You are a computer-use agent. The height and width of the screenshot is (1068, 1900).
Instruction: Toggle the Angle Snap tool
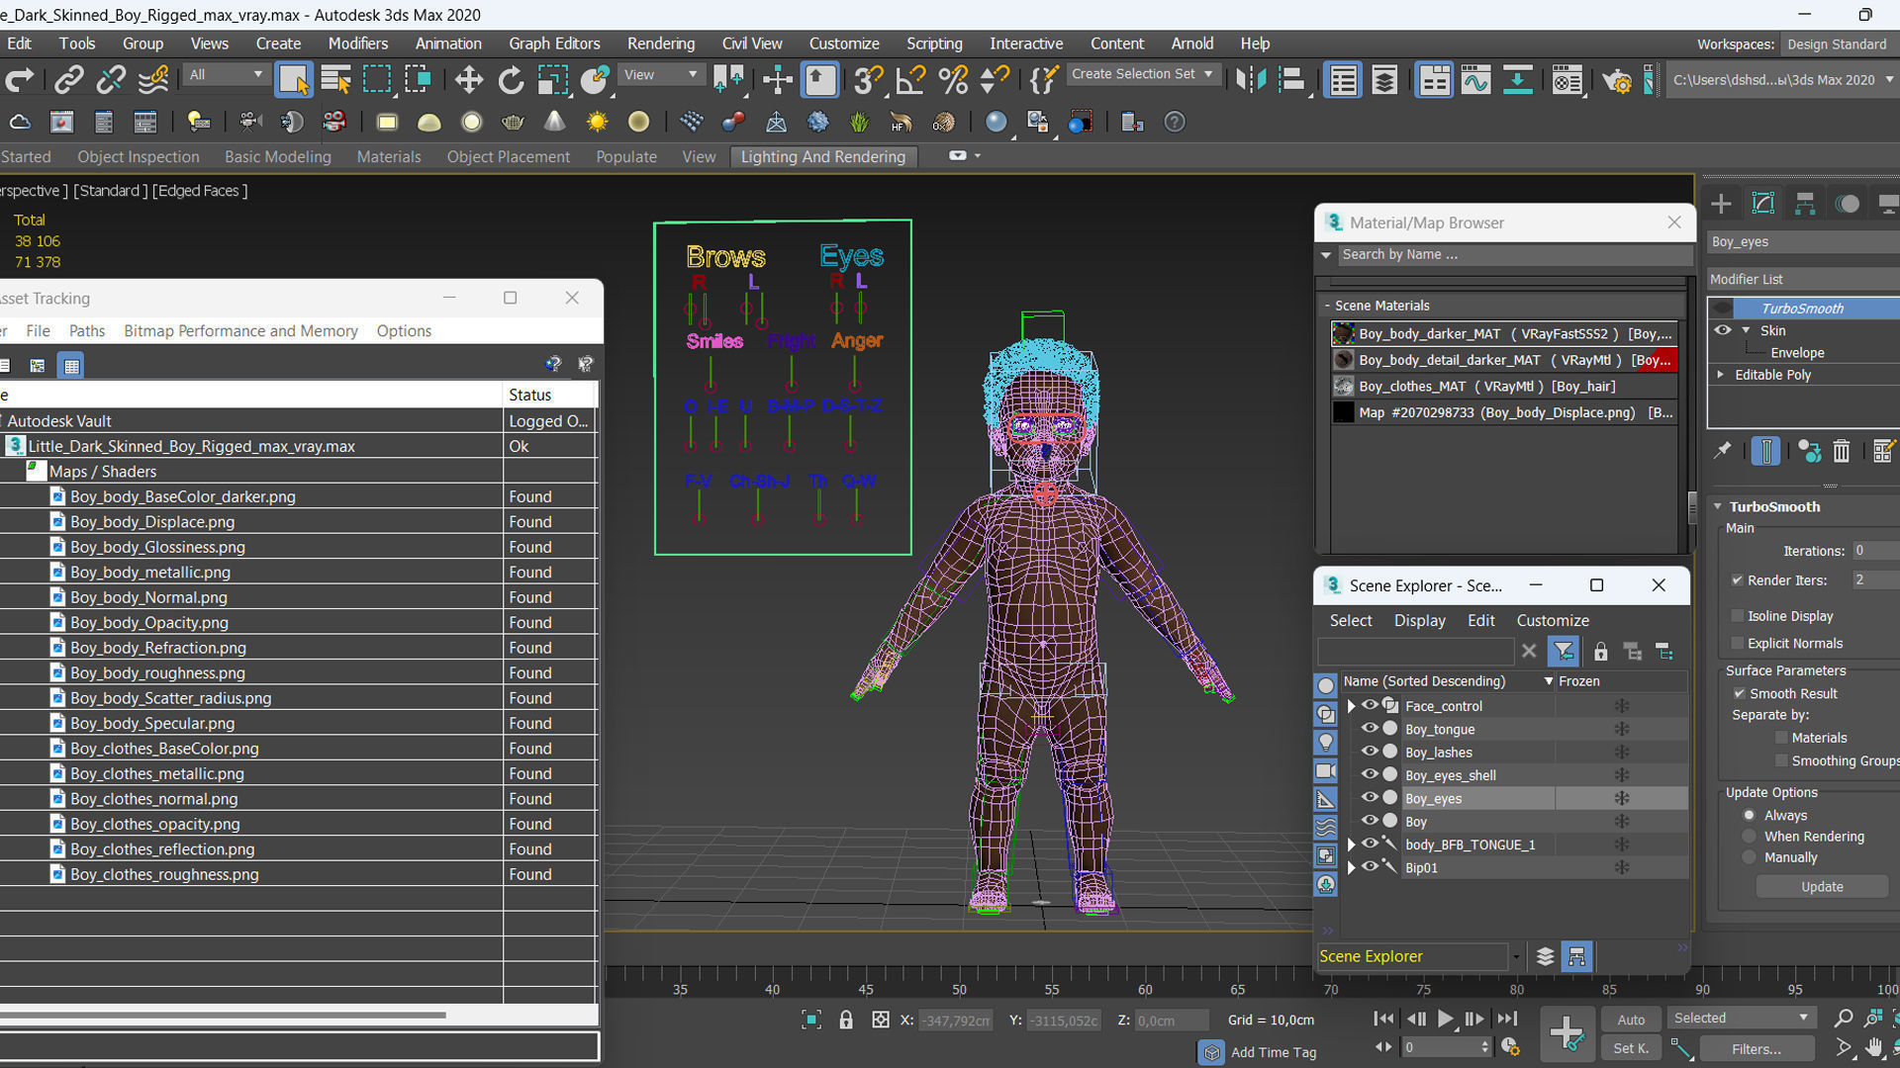(909, 80)
